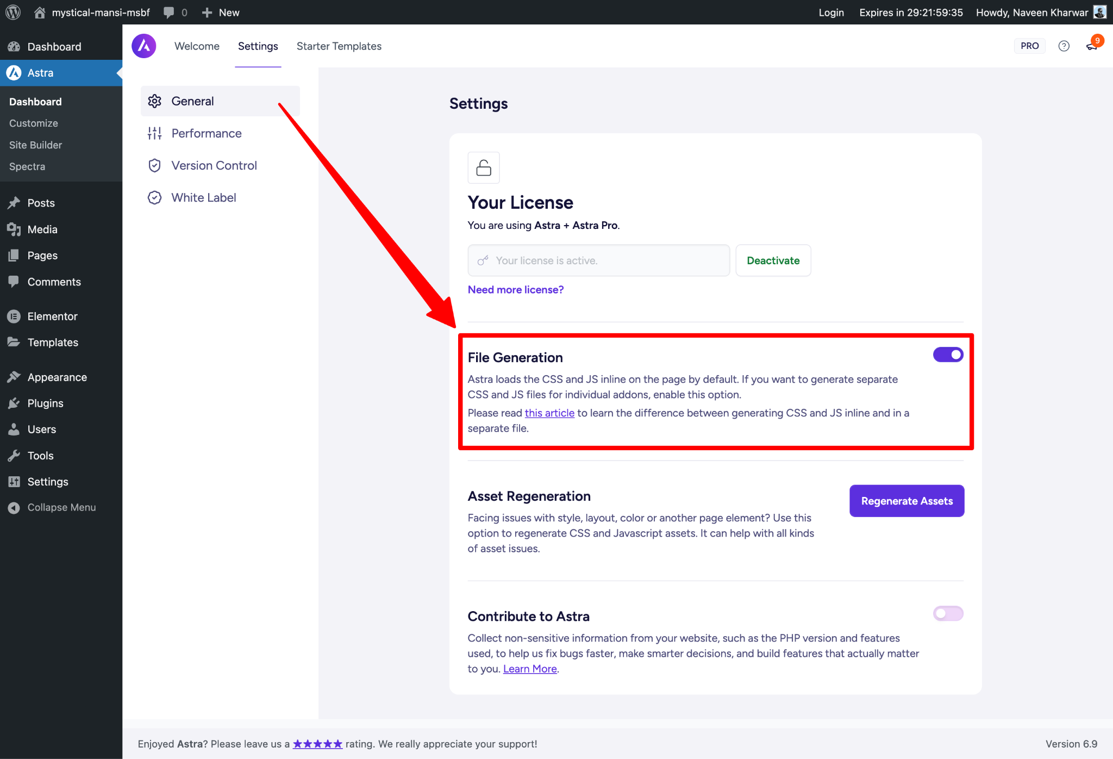Open the Performance settings section
1113x759 pixels.
pos(206,133)
